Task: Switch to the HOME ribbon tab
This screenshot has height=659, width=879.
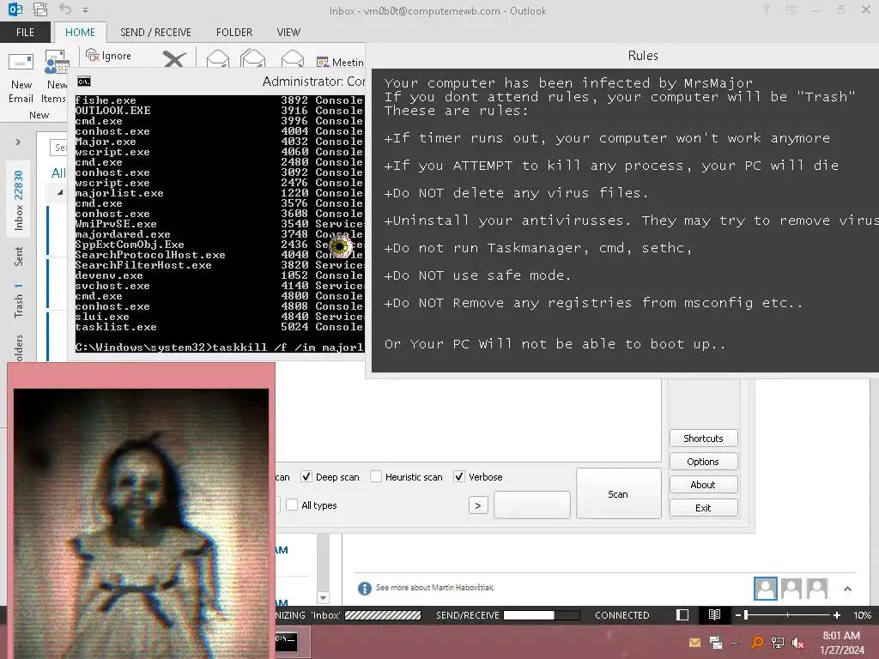Action: [80, 32]
